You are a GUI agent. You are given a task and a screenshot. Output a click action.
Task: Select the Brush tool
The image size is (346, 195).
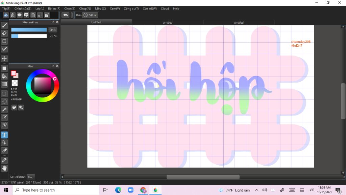point(4,25)
